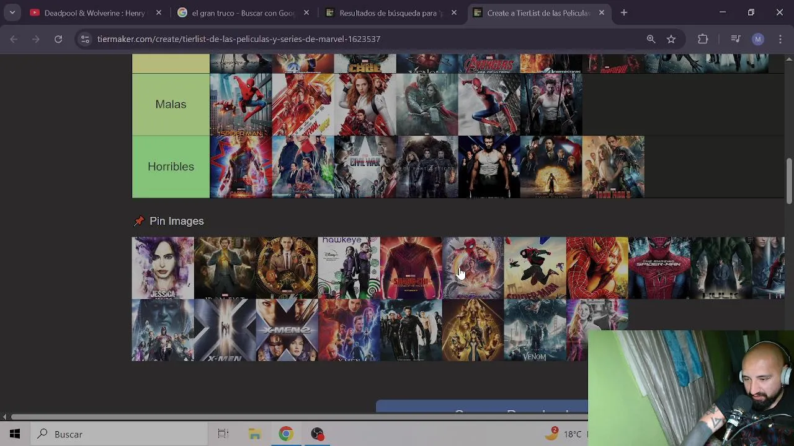The height and width of the screenshot is (446, 794).
Task: Select the Shang-Chi poster
Action: (411, 268)
